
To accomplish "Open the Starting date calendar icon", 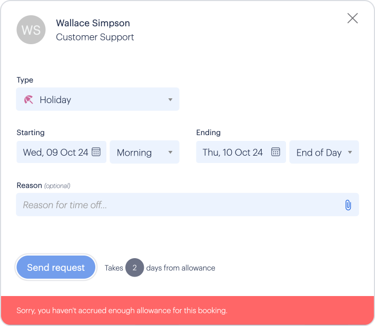I will pos(96,152).
